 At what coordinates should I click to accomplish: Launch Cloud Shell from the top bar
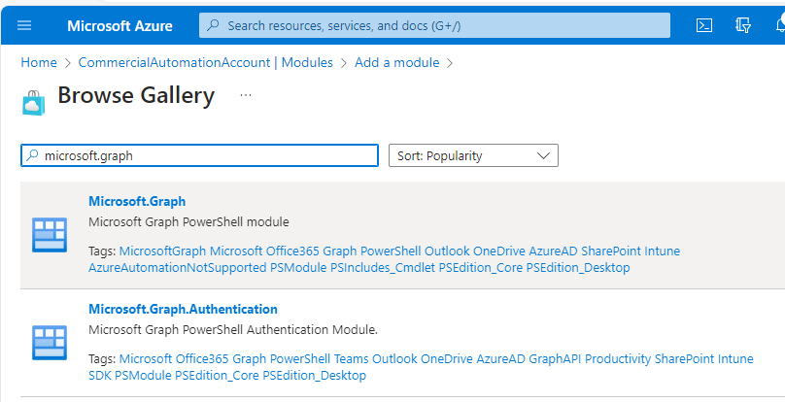(x=706, y=25)
